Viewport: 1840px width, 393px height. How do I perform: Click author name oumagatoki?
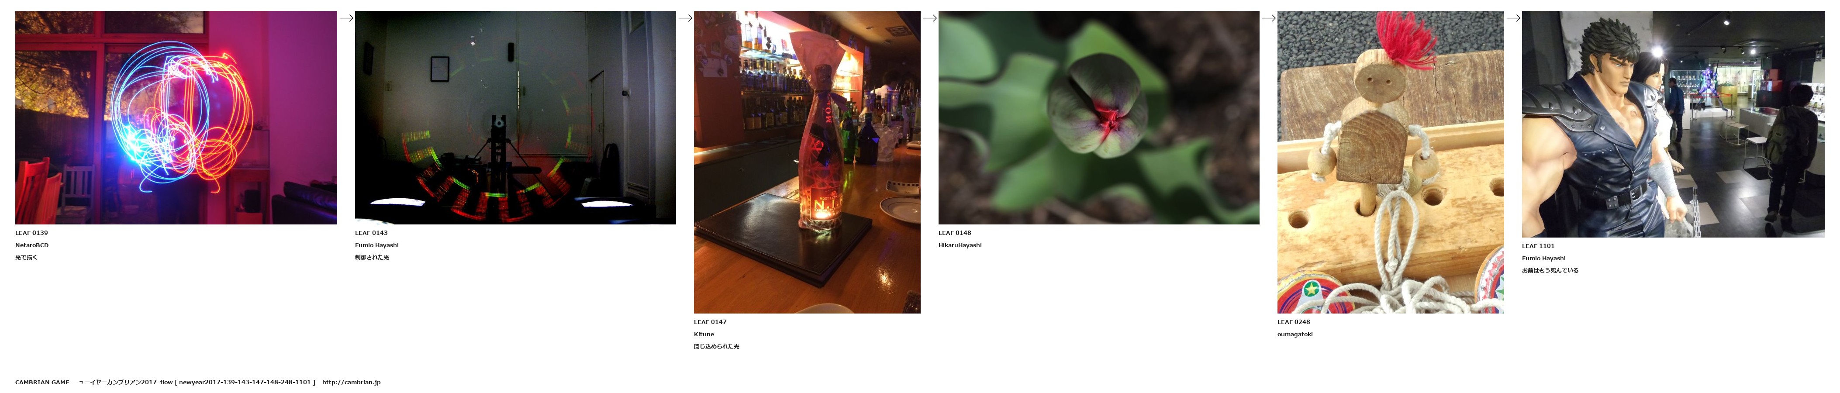click(1295, 334)
